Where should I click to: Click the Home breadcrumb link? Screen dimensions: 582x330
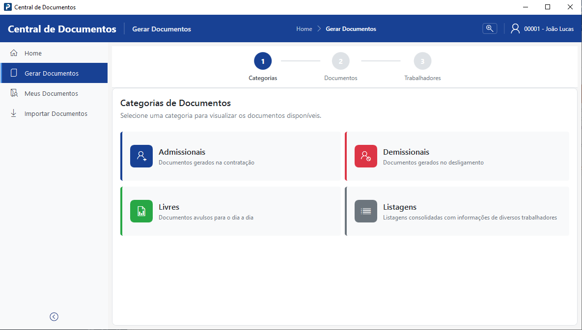tap(304, 28)
